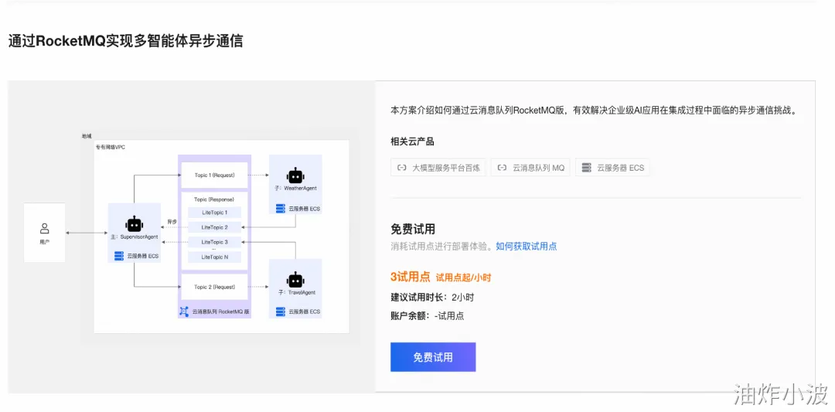This screenshot has height=412, width=835.
Task: Open the architecture diagram image
Action: 192,237
